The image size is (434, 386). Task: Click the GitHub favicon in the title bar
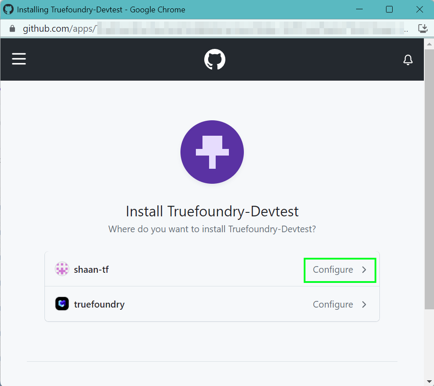8,9
